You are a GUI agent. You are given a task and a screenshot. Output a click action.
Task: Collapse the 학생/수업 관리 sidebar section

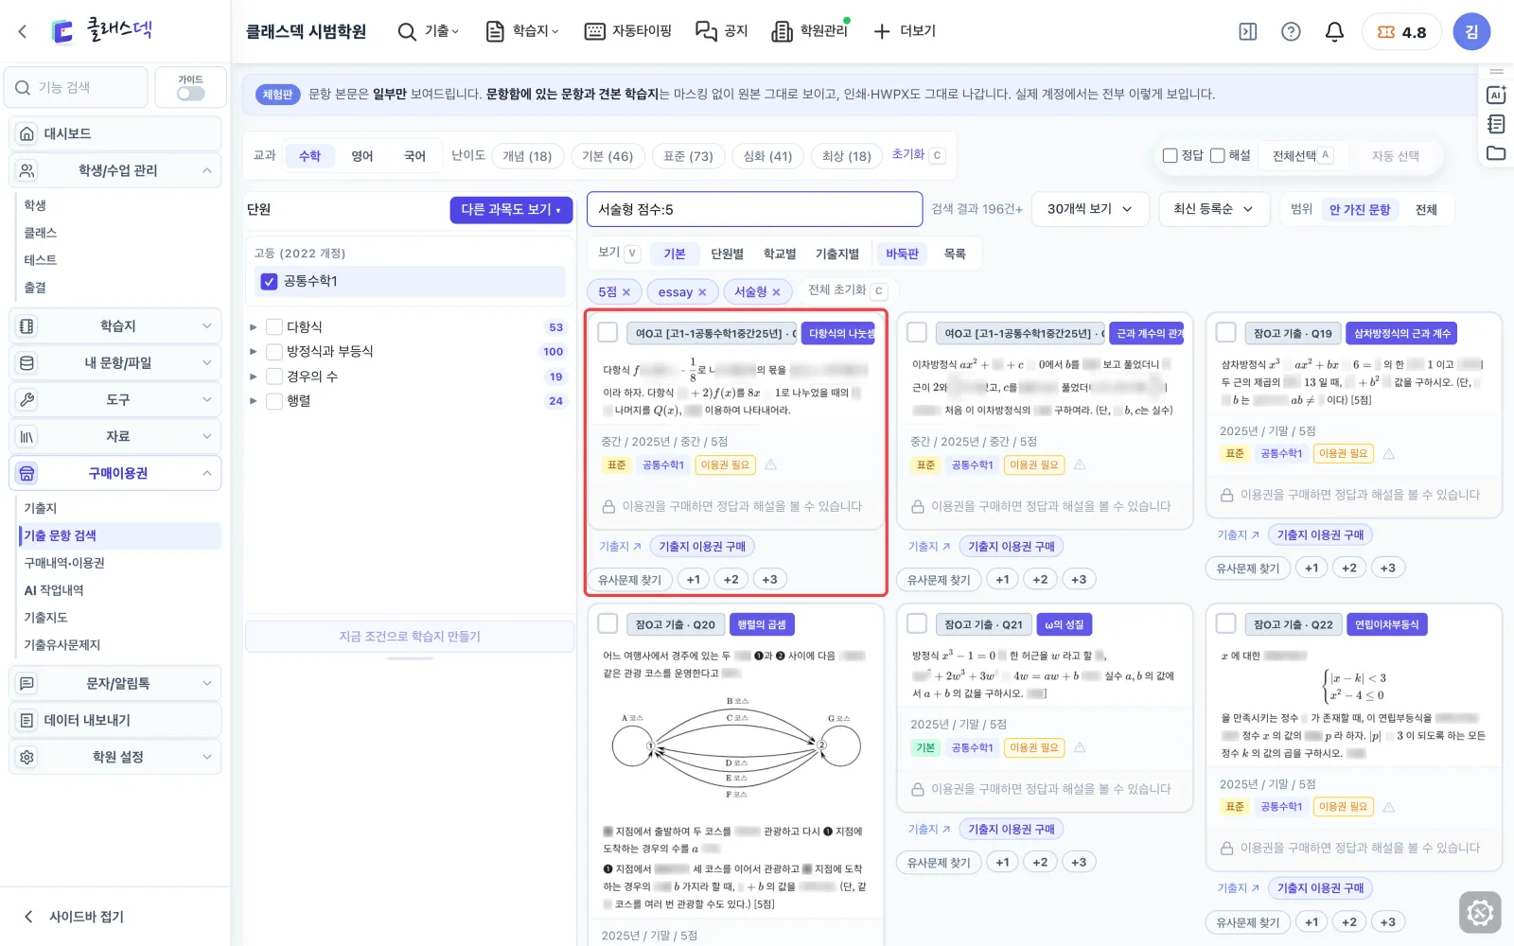tap(115, 170)
